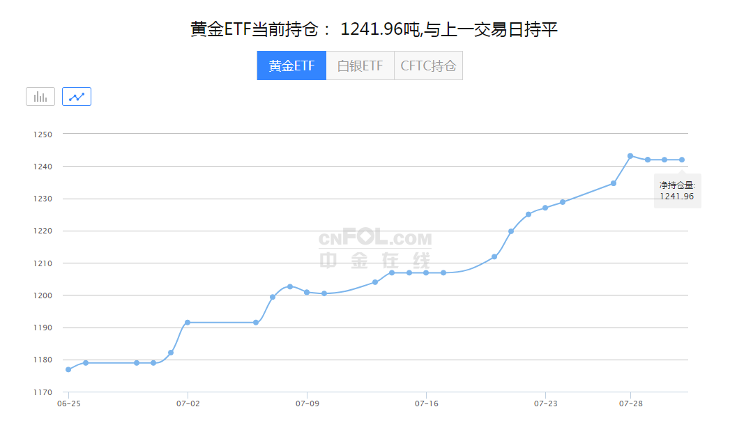Click the data point above 07-23
Image resolution: width=730 pixels, height=423 pixels.
tap(545, 208)
